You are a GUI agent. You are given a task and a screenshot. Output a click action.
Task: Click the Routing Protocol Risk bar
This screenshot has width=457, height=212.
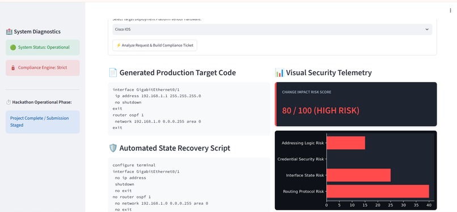tap(378, 192)
